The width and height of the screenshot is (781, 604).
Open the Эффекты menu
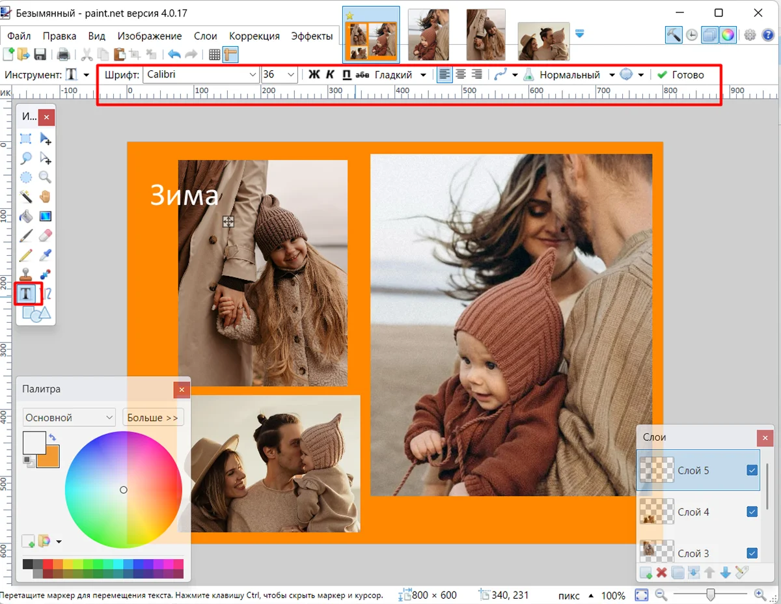click(312, 36)
